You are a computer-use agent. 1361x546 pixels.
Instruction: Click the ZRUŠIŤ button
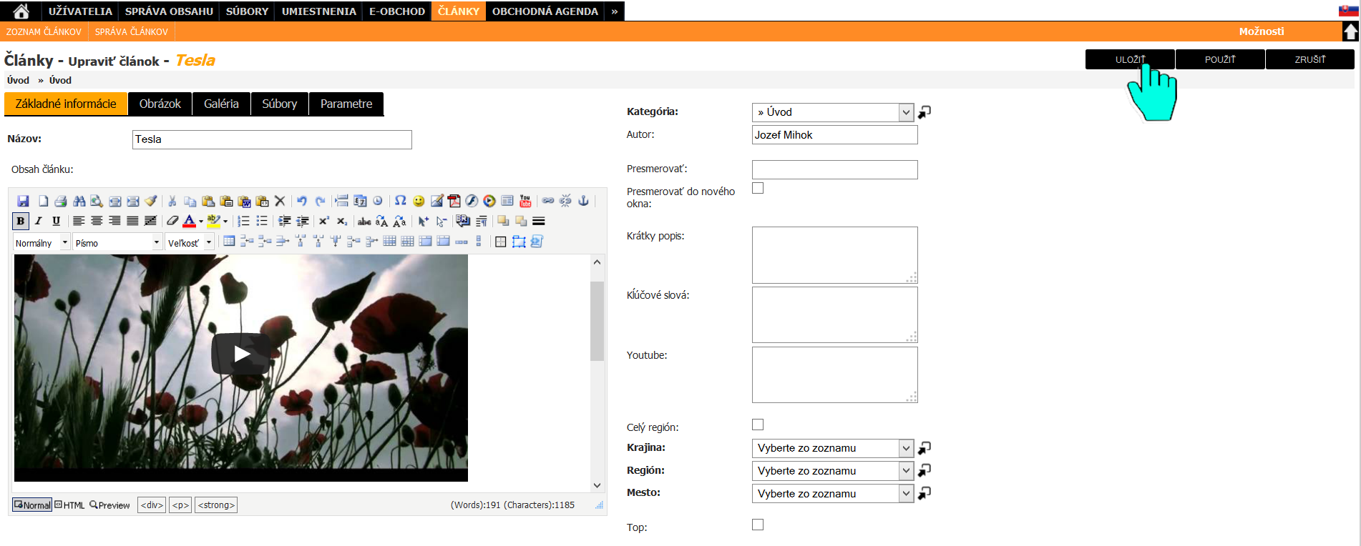pyautogui.click(x=1309, y=59)
